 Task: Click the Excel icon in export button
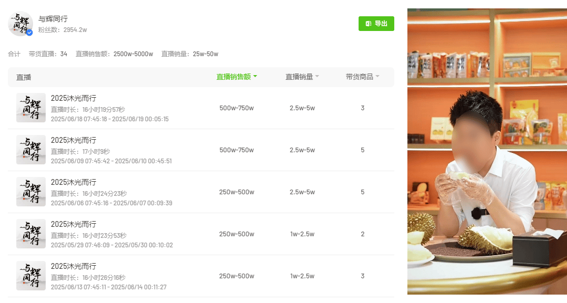coord(369,24)
